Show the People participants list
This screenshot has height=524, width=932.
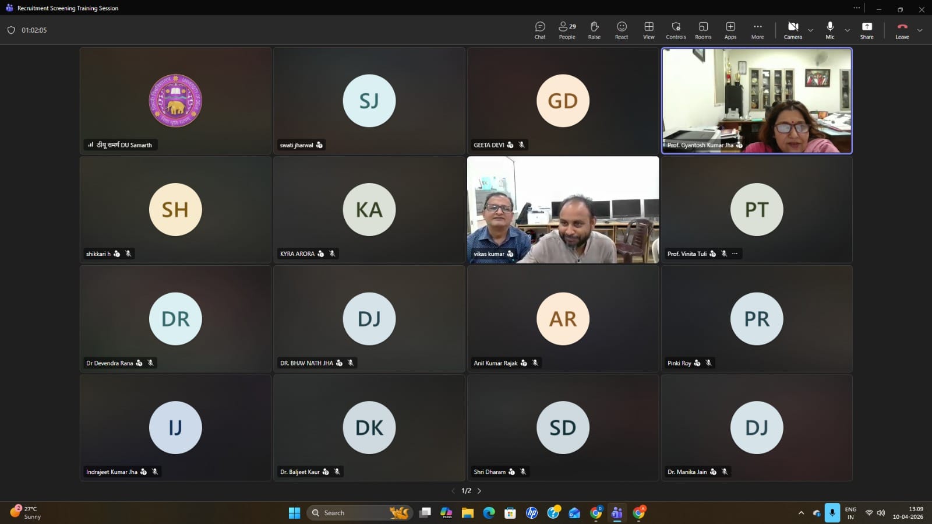click(567, 30)
